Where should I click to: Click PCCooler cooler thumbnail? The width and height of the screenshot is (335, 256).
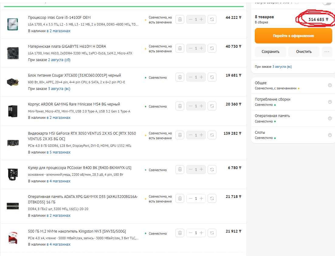click(13, 175)
